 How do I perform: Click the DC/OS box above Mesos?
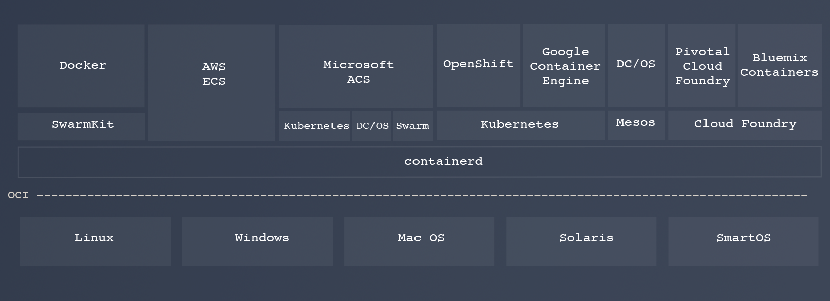(636, 65)
